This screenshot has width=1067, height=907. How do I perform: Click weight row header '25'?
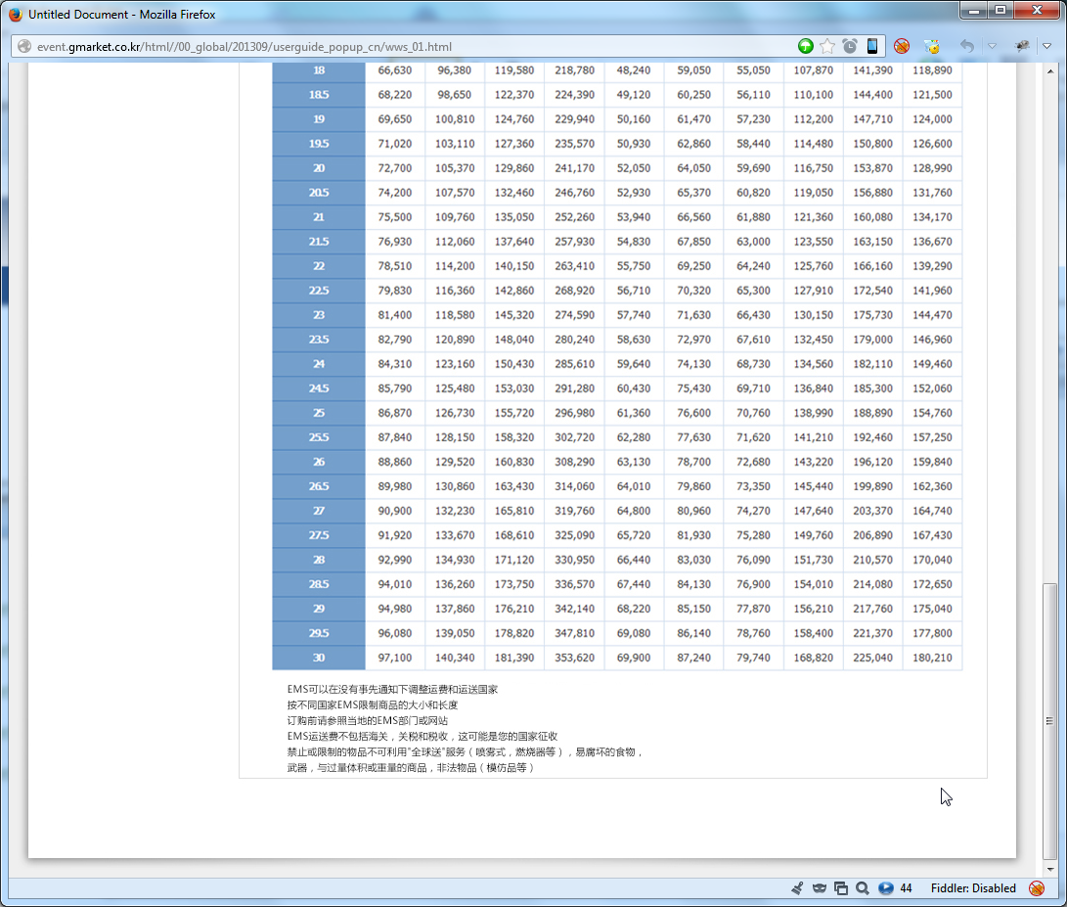pos(319,413)
